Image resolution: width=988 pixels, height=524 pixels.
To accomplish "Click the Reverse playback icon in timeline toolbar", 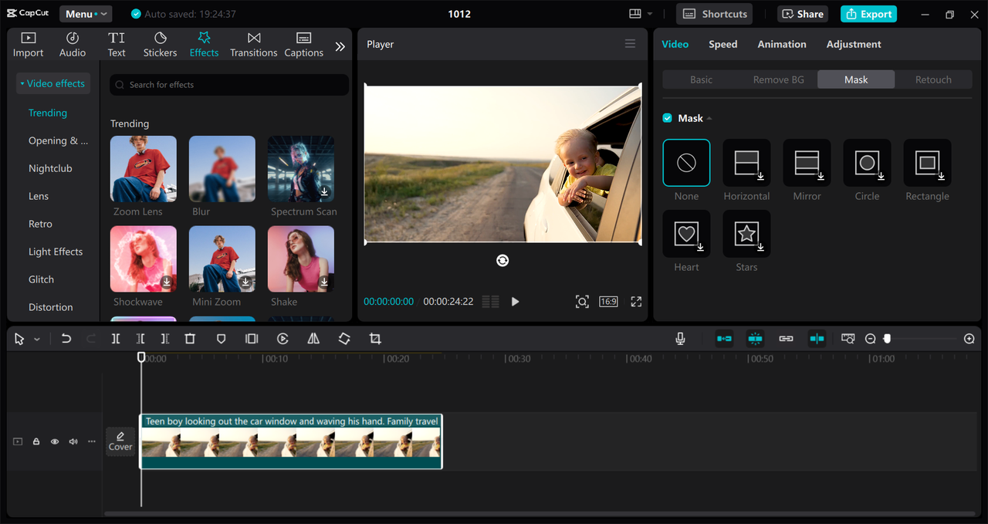I will (283, 339).
